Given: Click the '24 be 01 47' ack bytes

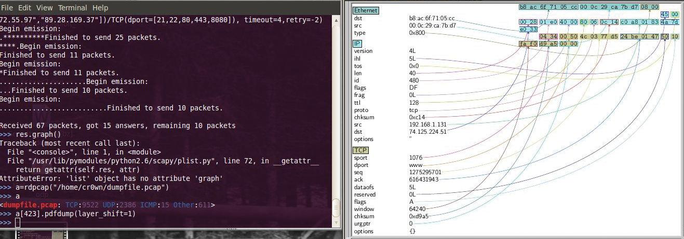Looking at the screenshot, I should pos(639,37).
